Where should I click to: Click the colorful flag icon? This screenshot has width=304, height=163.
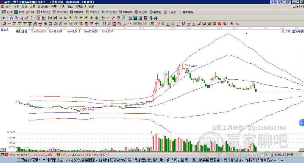coord(44,18)
